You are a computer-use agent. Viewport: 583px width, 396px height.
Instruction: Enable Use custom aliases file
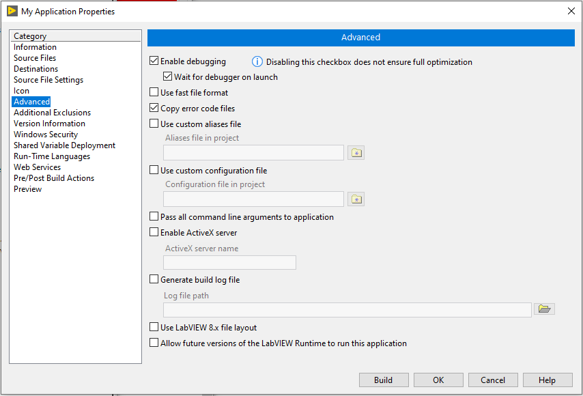(154, 124)
